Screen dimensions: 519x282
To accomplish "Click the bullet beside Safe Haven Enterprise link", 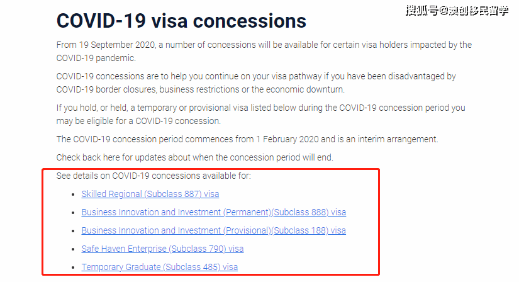I will (73, 249).
